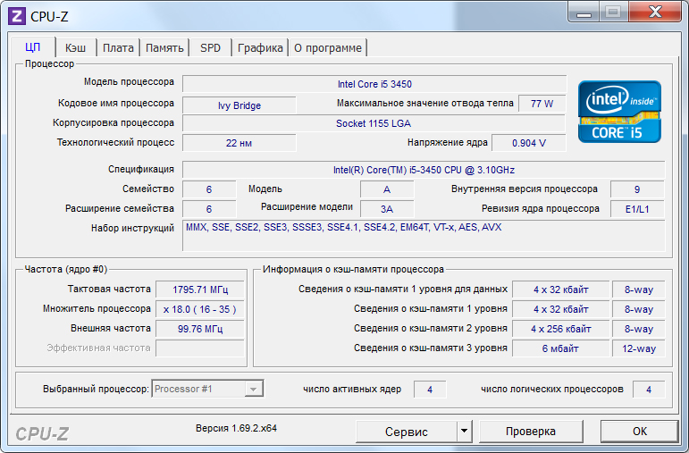Viewport: 689px width, 453px height.
Task: Click the 0.904 V core voltage value
Action: point(529,143)
